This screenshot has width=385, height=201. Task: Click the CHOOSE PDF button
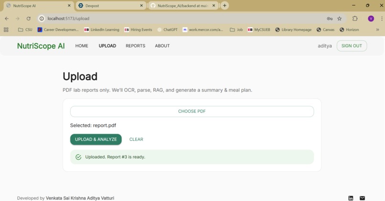coord(192,111)
